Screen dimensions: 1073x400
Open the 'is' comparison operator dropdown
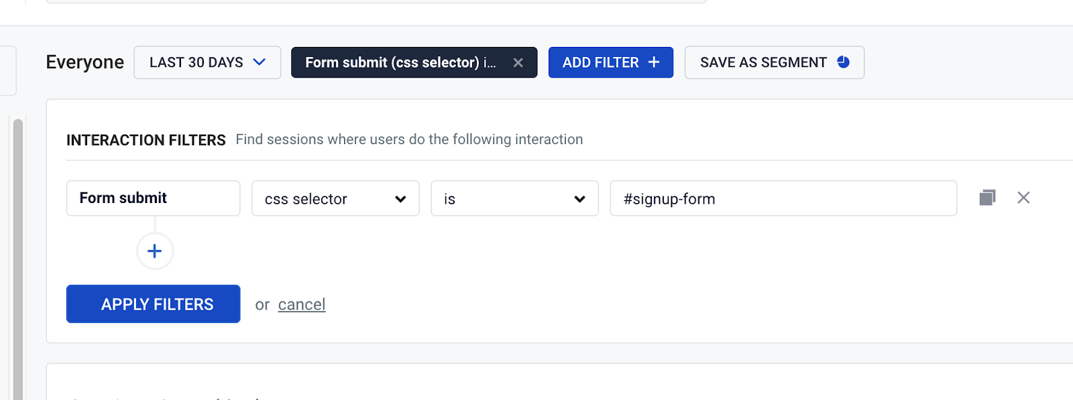(514, 198)
